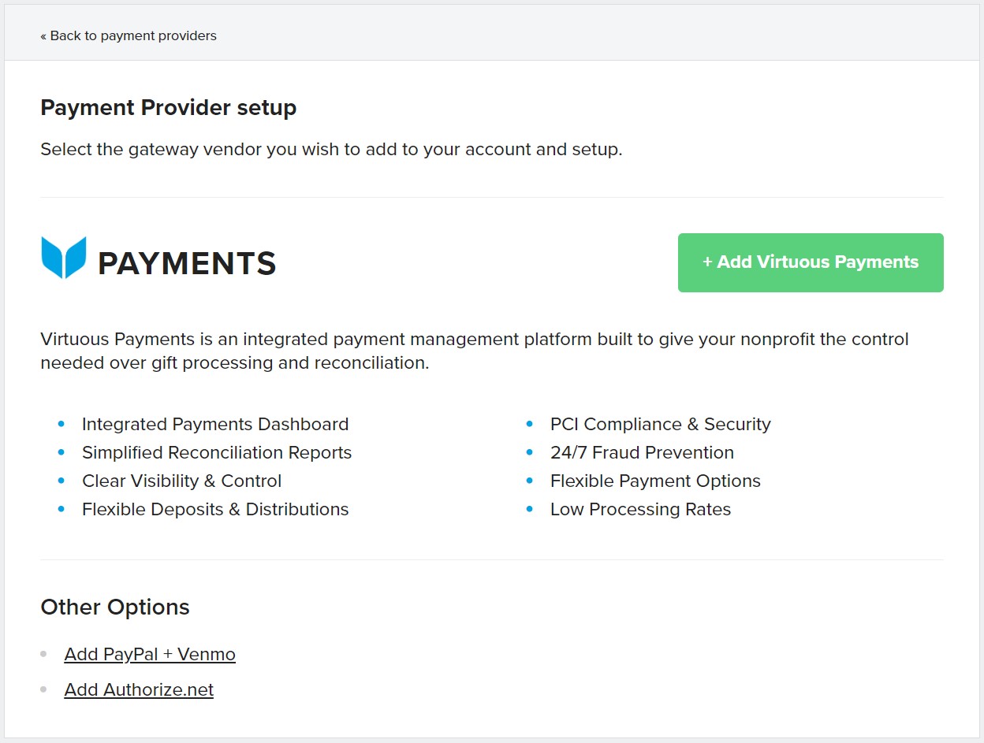Select the bullet next to PCI Compliance & Security
The image size is (984, 743).
pyautogui.click(x=529, y=423)
